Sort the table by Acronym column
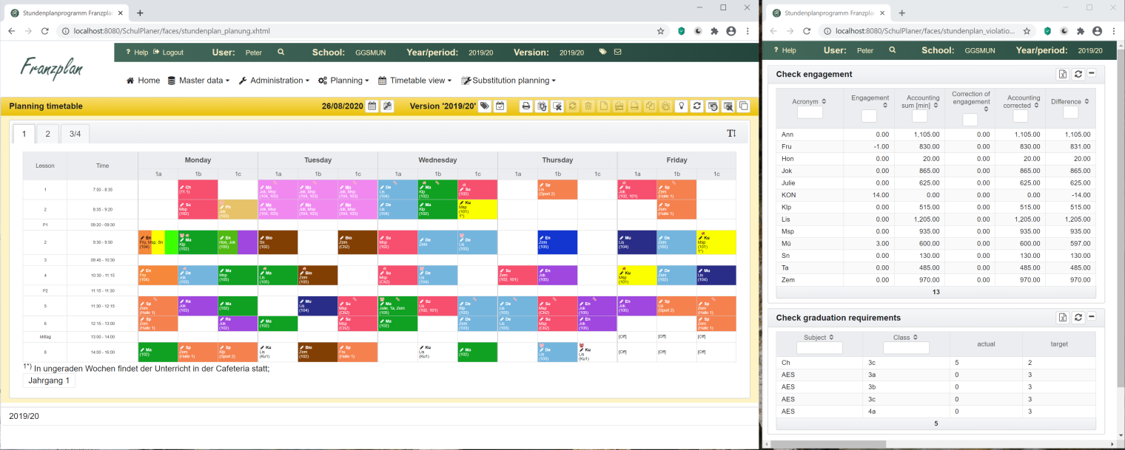Viewport: 1125px width, 450px height. (809, 101)
